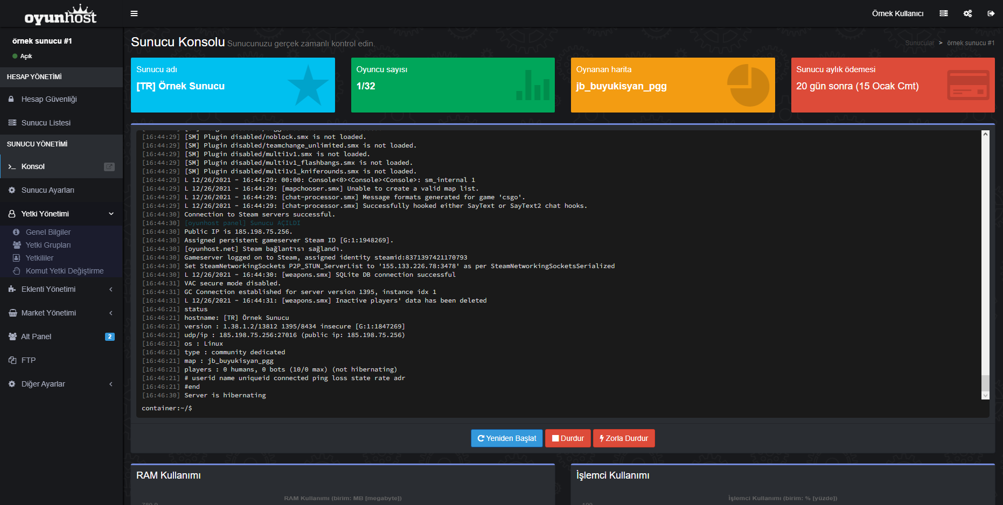
Task: Open Sunucu Listesi menu item
Action: click(61, 123)
